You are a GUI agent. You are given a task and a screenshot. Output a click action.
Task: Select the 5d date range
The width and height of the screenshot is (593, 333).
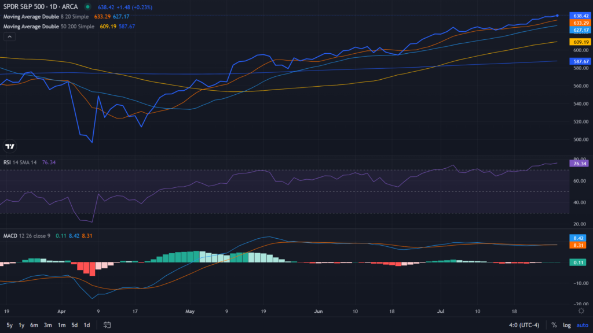pos(75,325)
